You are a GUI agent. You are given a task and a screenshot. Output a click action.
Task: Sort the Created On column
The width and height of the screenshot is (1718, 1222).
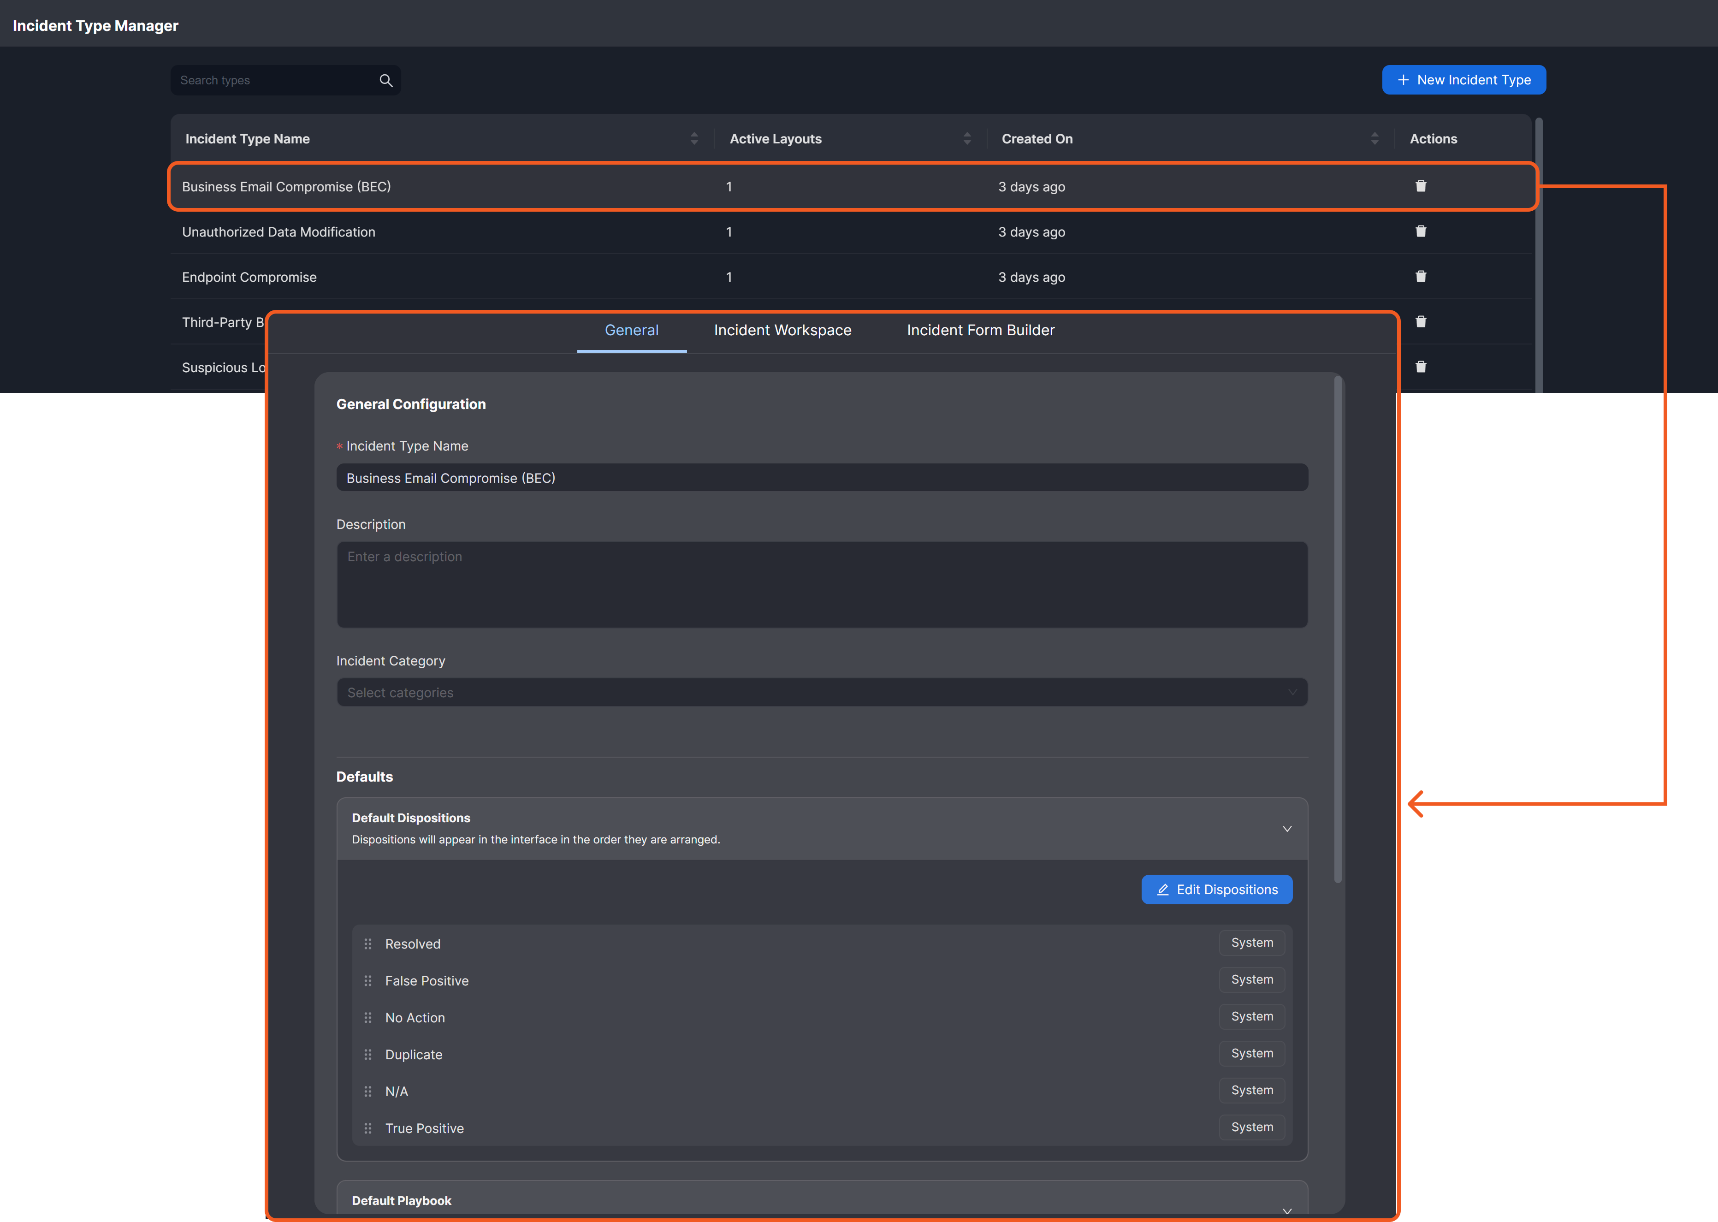tap(1374, 138)
